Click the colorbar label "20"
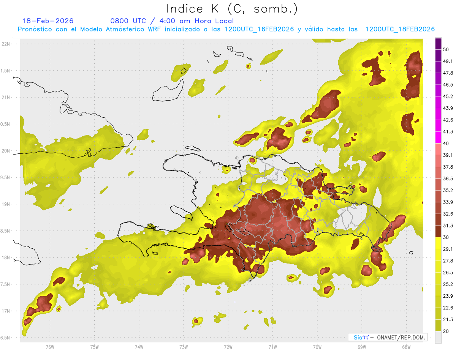 [446, 331]
